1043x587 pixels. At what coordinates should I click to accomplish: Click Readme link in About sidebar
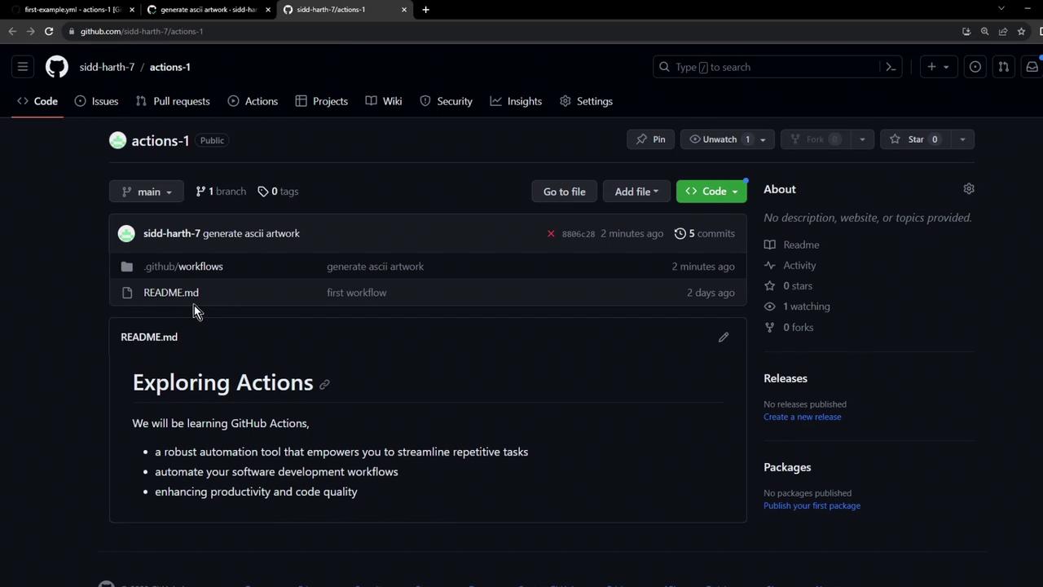792,245
